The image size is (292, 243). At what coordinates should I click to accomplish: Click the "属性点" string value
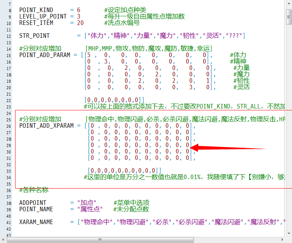coord(90,209)
